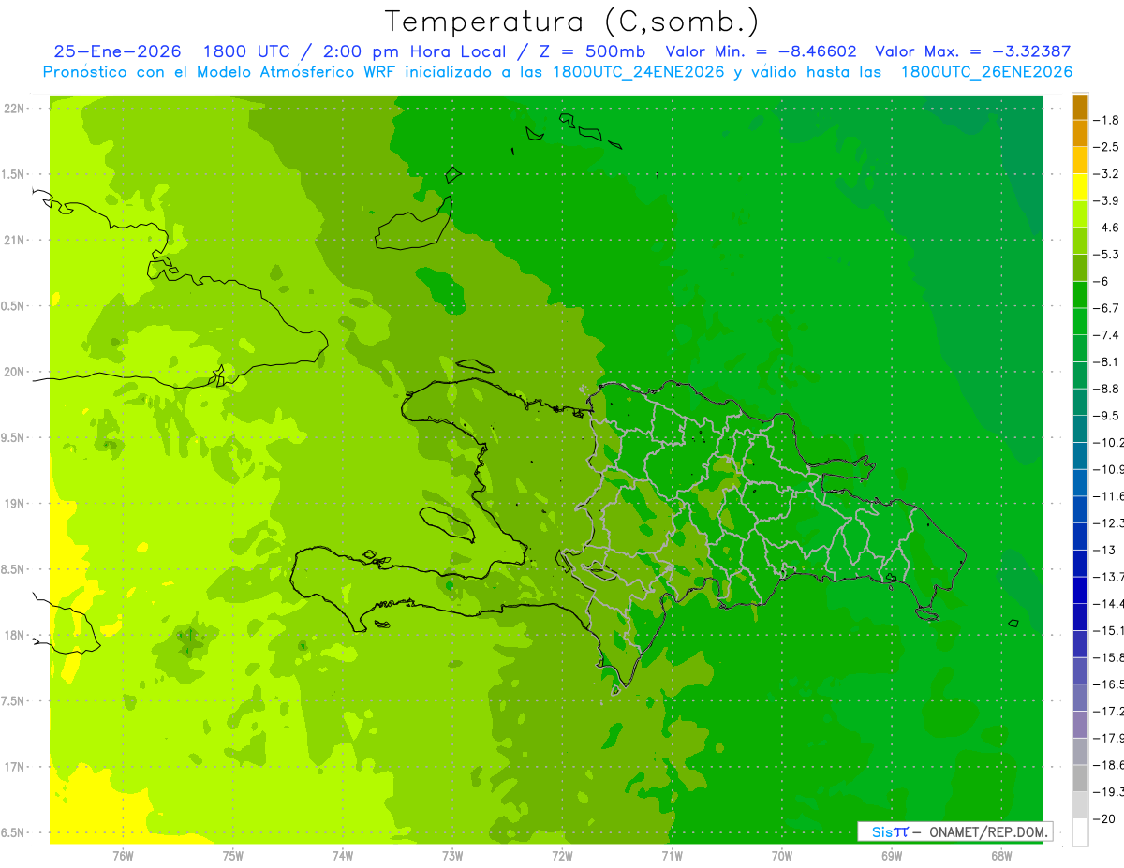Pick legend swatch between -13.7 and -14.4
Screen dimensions: 1124x868
1080,590
